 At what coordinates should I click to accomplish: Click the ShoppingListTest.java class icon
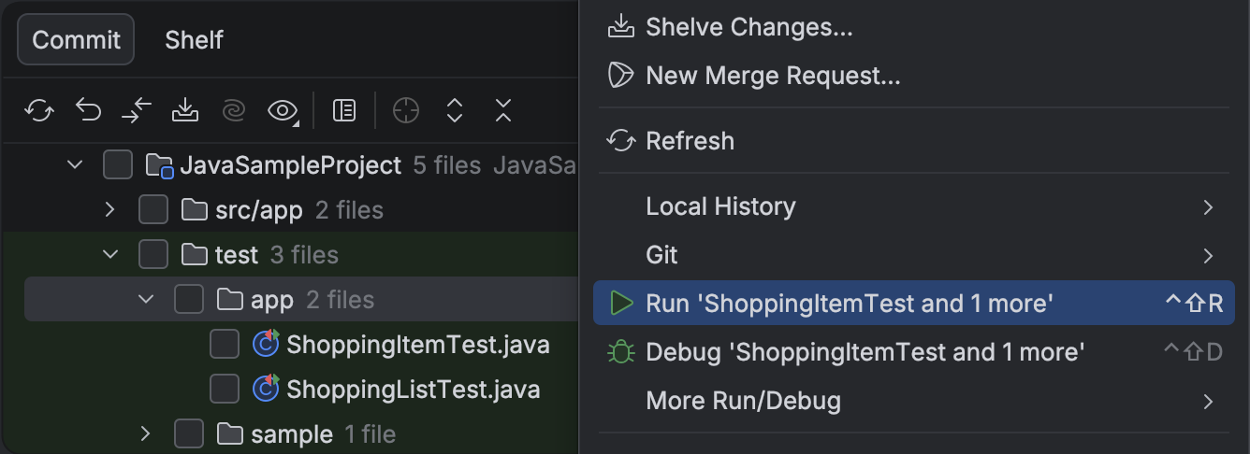tap(267, 389)
